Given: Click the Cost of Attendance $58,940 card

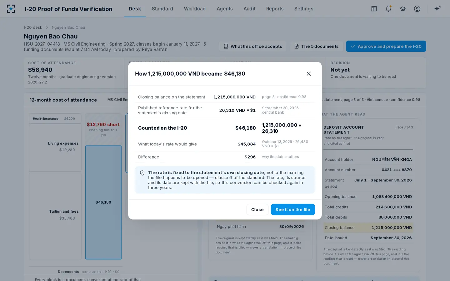Looking at the screenshot, I should click(x=74, y=73).
